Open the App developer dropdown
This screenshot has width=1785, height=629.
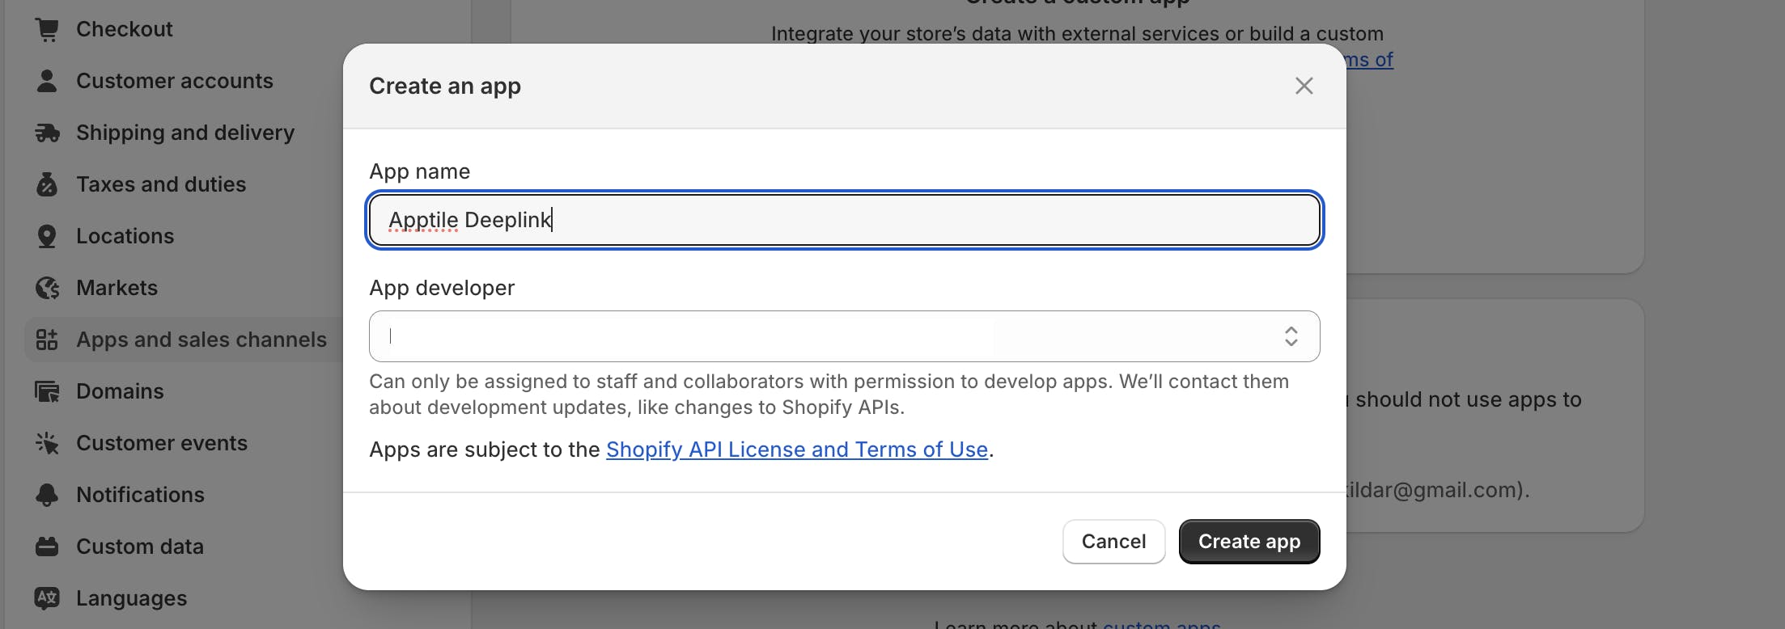coord(843,336)
